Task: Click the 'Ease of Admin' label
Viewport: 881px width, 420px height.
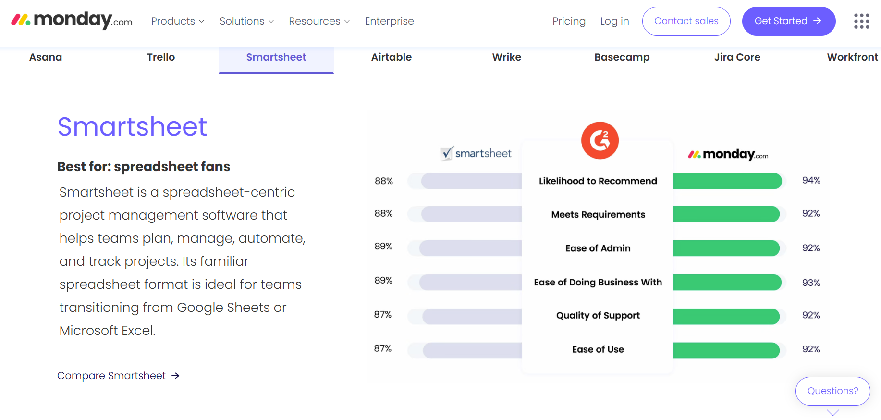Action: click(598, 248)
